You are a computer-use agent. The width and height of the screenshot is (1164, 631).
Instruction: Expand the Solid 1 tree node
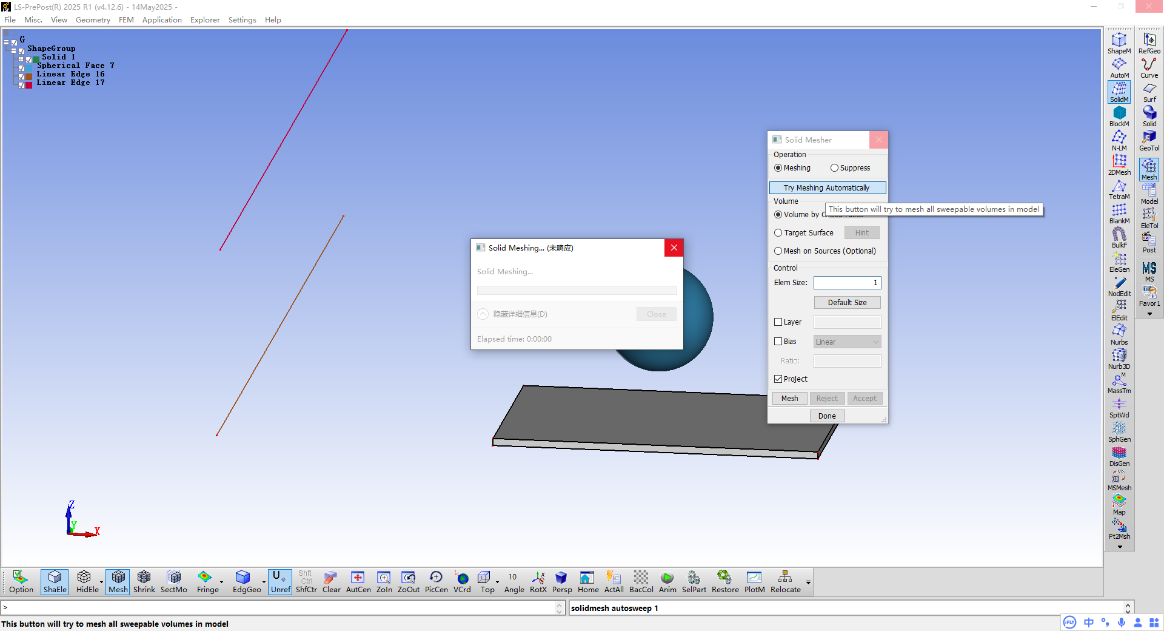21,59
